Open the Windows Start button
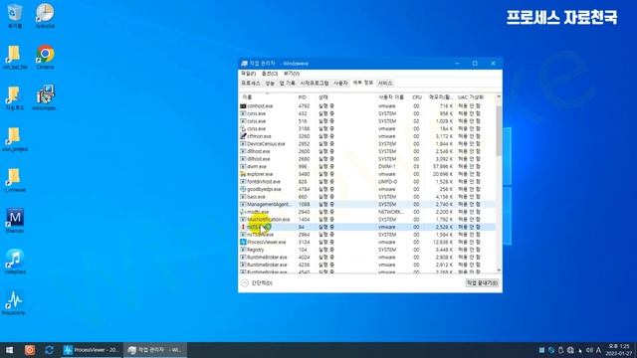The width and height of the screenshot is (637, 358). click(x=9, y=350)
